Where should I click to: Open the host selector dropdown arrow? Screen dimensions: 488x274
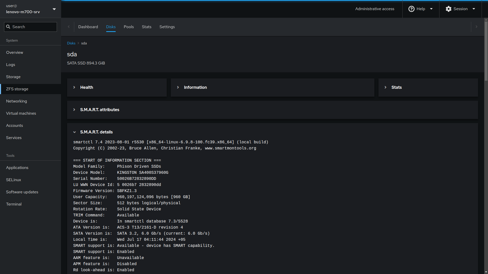click(54, 9)
